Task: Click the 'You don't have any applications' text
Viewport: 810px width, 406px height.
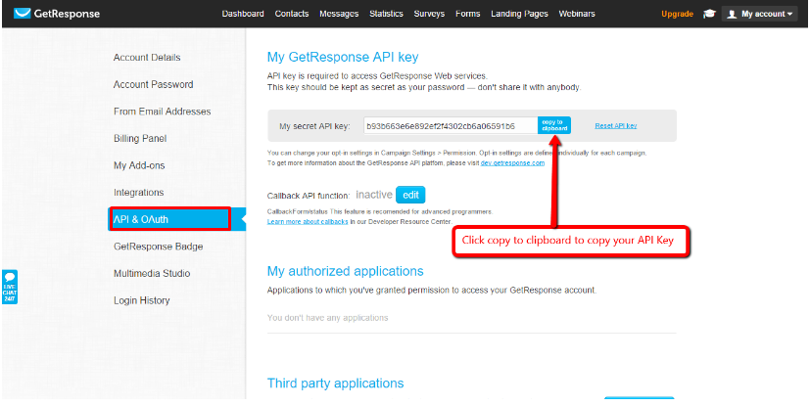Action: pyautogui.click(x=327, y=318)
